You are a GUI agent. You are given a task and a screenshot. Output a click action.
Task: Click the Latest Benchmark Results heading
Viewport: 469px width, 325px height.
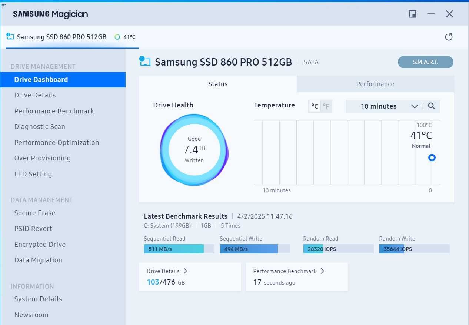click(x=186, y=216)
